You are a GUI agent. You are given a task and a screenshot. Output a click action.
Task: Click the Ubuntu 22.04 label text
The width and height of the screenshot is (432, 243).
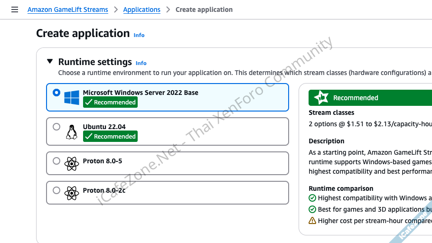click(104, 127)
